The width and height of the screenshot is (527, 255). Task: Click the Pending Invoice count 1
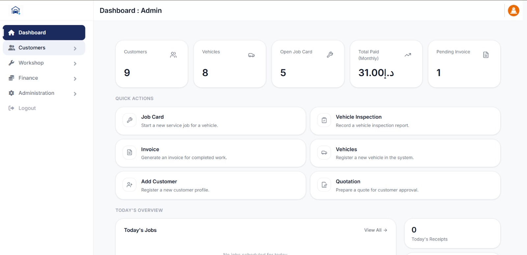(439, 72)
